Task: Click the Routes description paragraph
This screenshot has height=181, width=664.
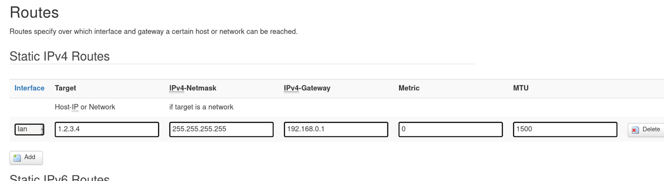Action: point(153,32)
